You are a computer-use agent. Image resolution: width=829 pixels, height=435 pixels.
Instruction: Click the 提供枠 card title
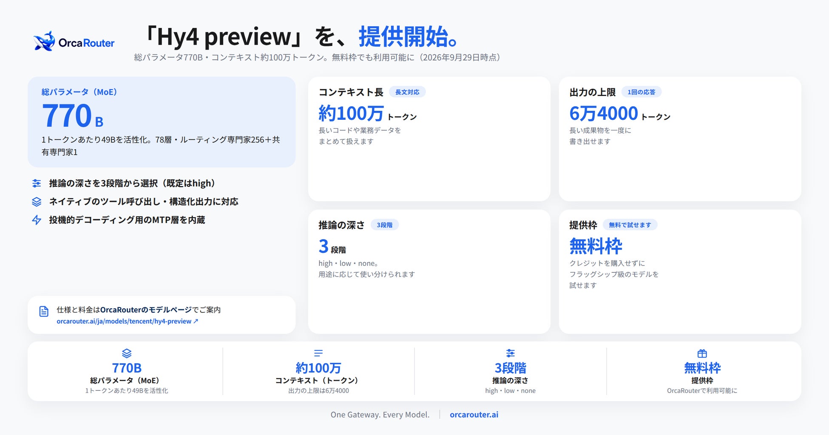coord(583,225)
